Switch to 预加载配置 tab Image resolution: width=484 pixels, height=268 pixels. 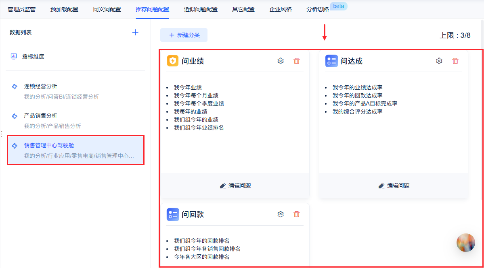coord(64,9)
